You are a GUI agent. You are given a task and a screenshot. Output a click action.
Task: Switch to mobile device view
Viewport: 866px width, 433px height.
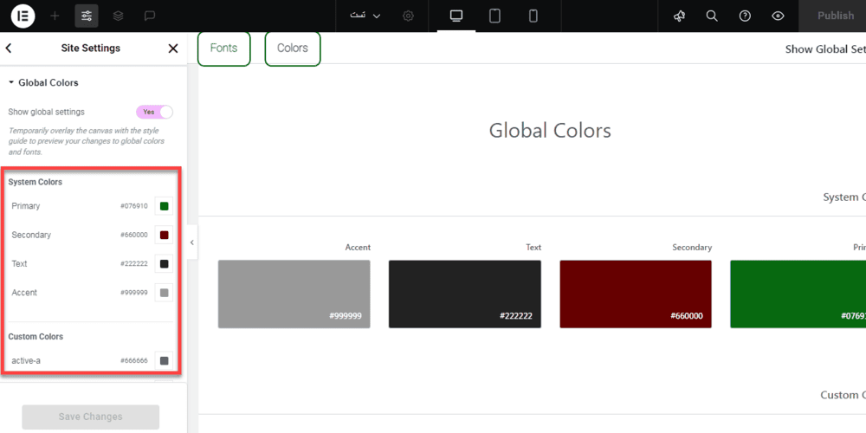click(533, 16)
